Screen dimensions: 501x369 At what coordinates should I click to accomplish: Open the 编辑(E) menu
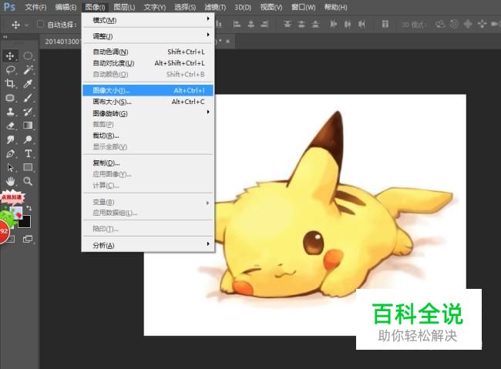pyautogui.click(x=66, y=7)
